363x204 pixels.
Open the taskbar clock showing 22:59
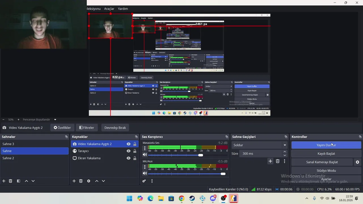tap(345, 198)
